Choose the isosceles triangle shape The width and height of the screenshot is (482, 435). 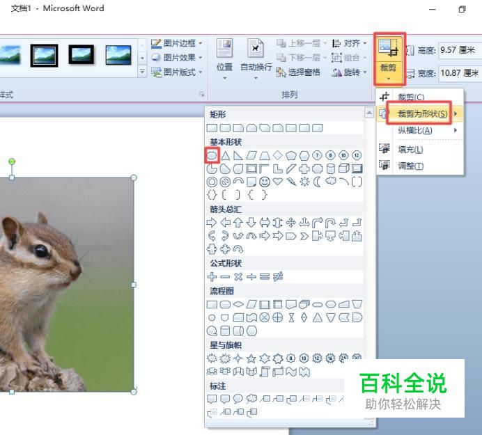225,155
